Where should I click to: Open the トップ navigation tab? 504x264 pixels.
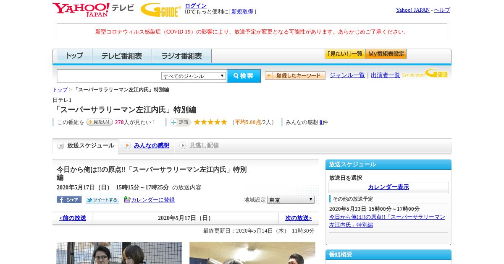[74, 56]
